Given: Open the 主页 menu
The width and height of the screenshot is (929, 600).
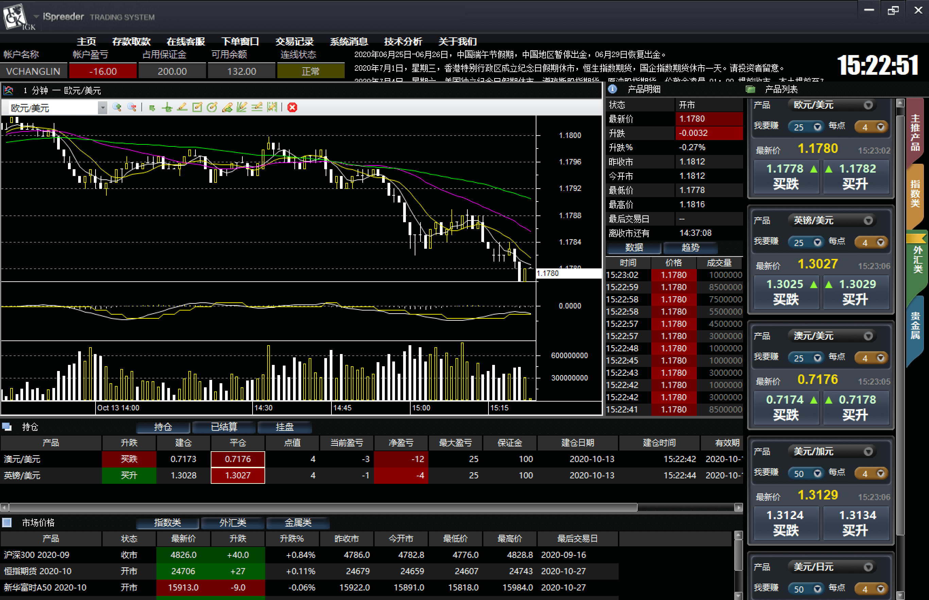Looking at the screenshot, I should click(x=86, y=41).
